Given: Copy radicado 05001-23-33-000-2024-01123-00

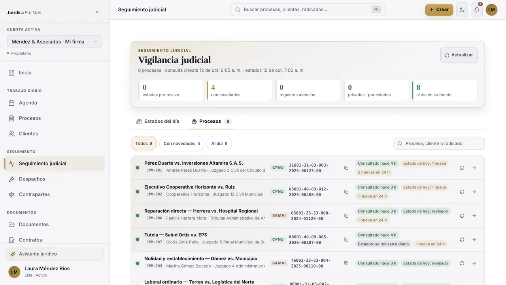Looking at the screenshot, I should tap(346, 216).
